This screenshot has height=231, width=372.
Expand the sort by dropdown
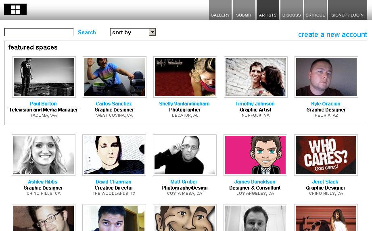click(133, 32)
